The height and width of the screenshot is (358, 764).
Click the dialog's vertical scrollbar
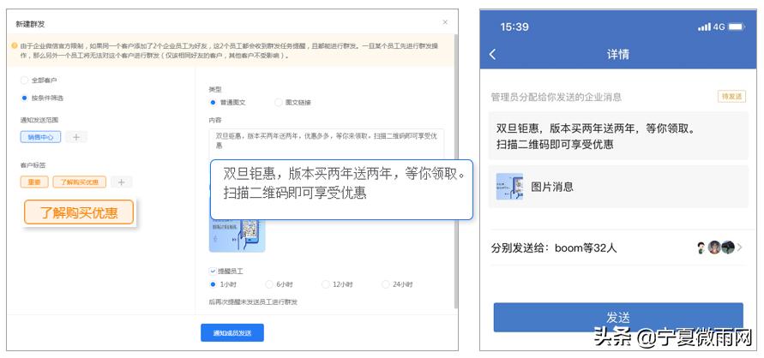click(x=455, y=170)
